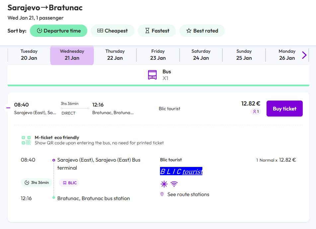The image size is (316, 229).
Task: Click the Sarajevo→Bratunac page title
Action: (x=45, y=8)
